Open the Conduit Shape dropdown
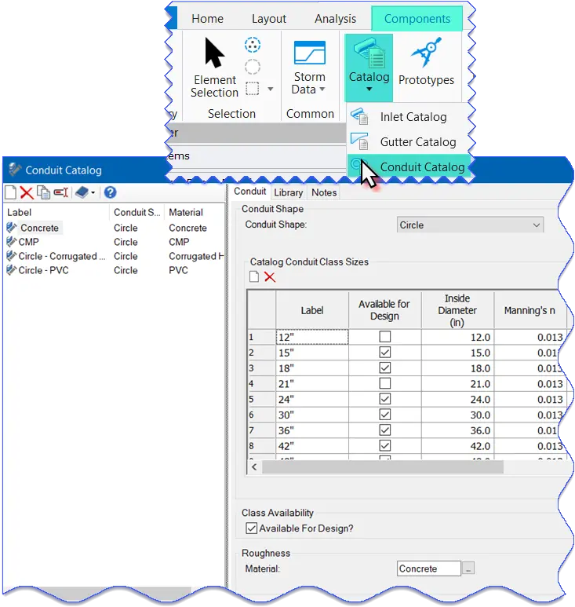Viewport: 575px width, 607px height. tap(470, 225)
